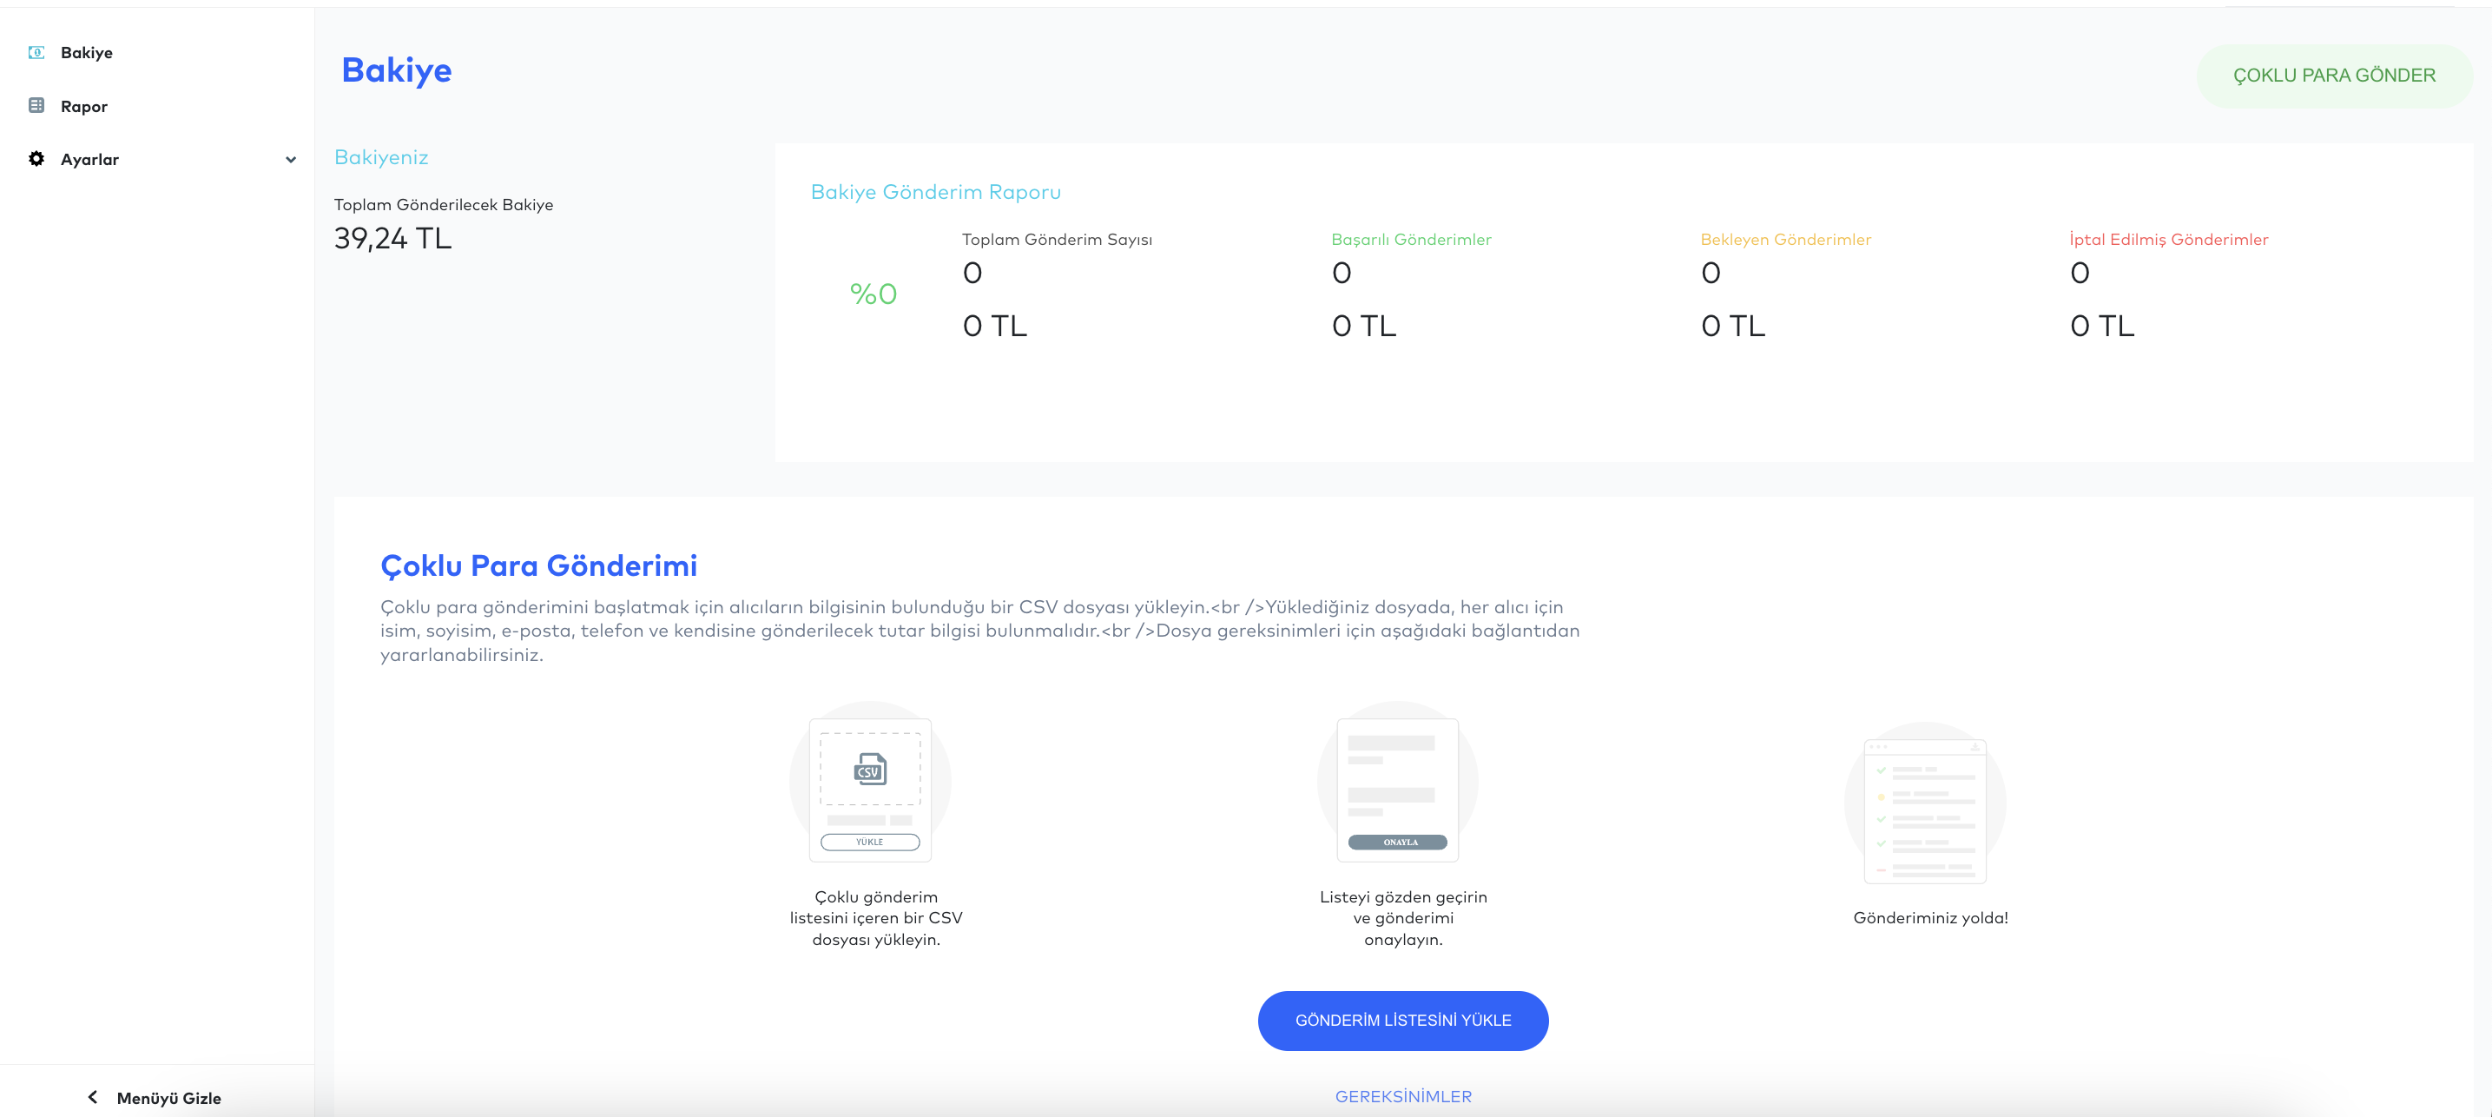The image size is (2492, 1117).
Task: Click the Başarılı Gönderimler label
Action: pyautogui.click(x=1410, y=239)
